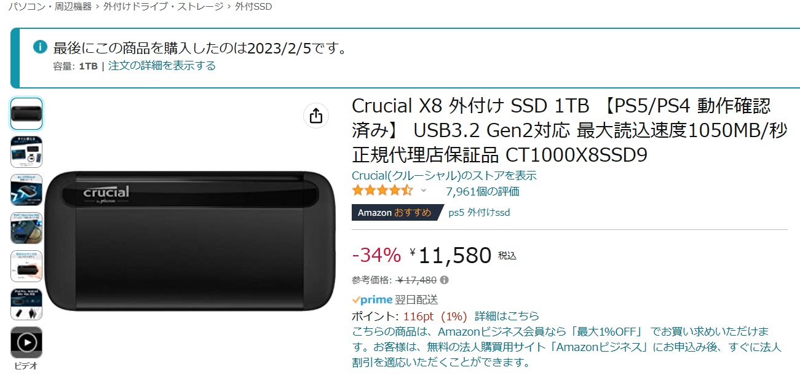This screenshot has height=375, width=800.
Task: Expand the rating breakdown chevron
Action: [x=423, y=191]
